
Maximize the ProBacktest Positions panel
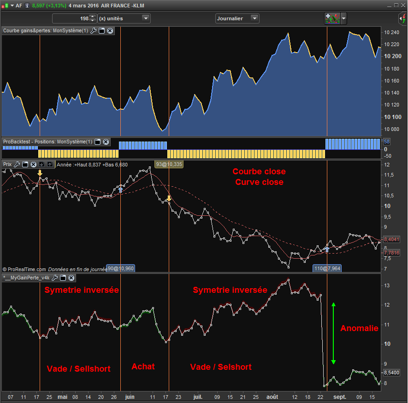pos(98,142)
